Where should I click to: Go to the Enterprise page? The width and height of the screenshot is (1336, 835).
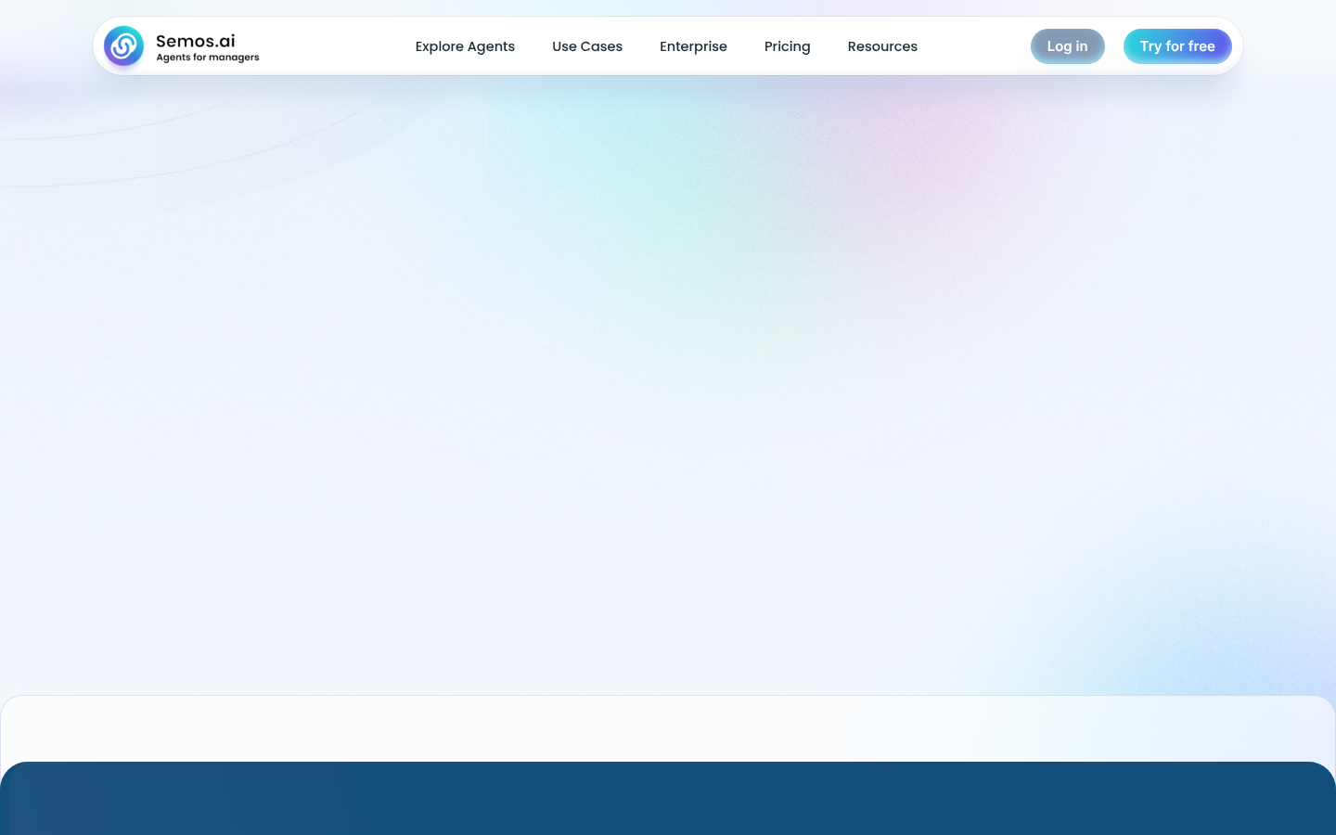tap(693, 46)
